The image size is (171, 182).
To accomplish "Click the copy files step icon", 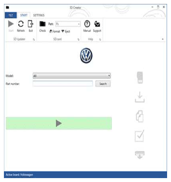I will click(140, 116).
